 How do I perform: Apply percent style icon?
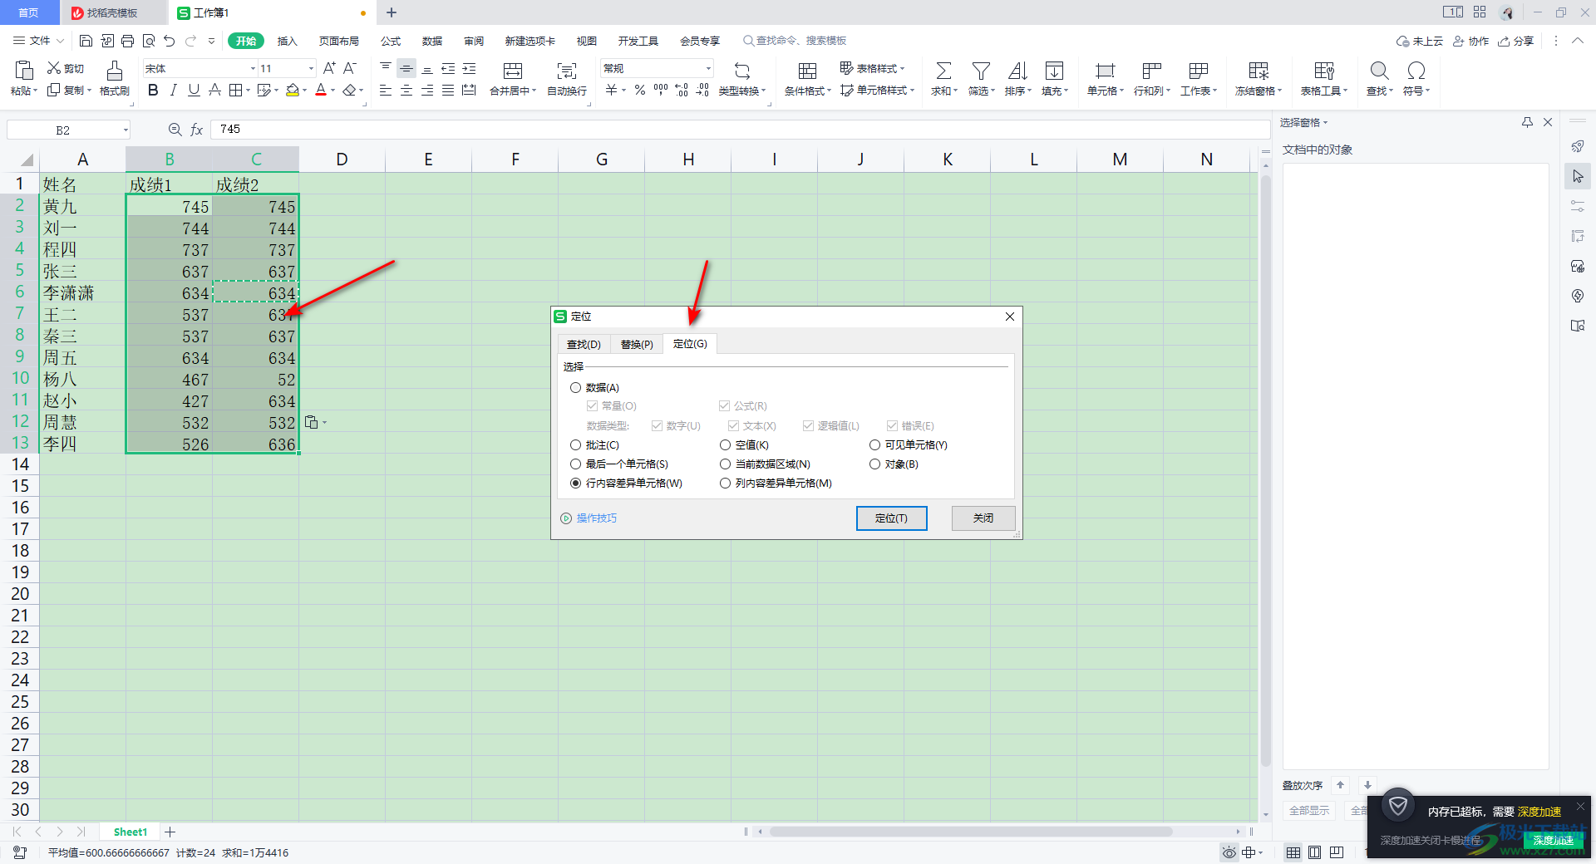(640, 91)
